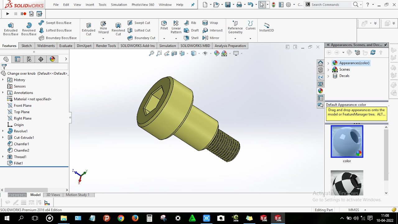
Task: Select the Revolved Boss/Base tool
Action: (x=29, y=29)
